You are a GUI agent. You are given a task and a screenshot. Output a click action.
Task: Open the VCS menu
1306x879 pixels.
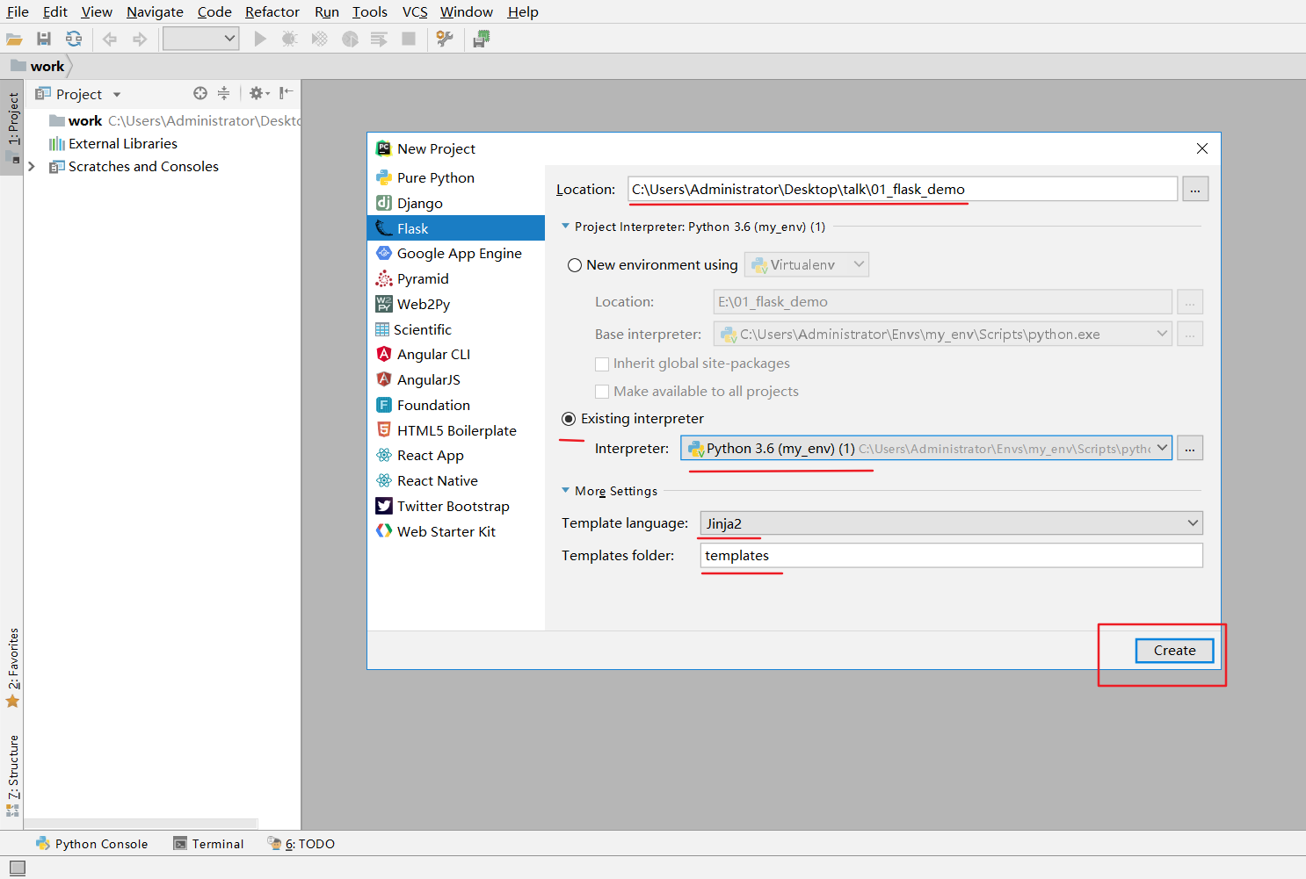coord(415,12)
